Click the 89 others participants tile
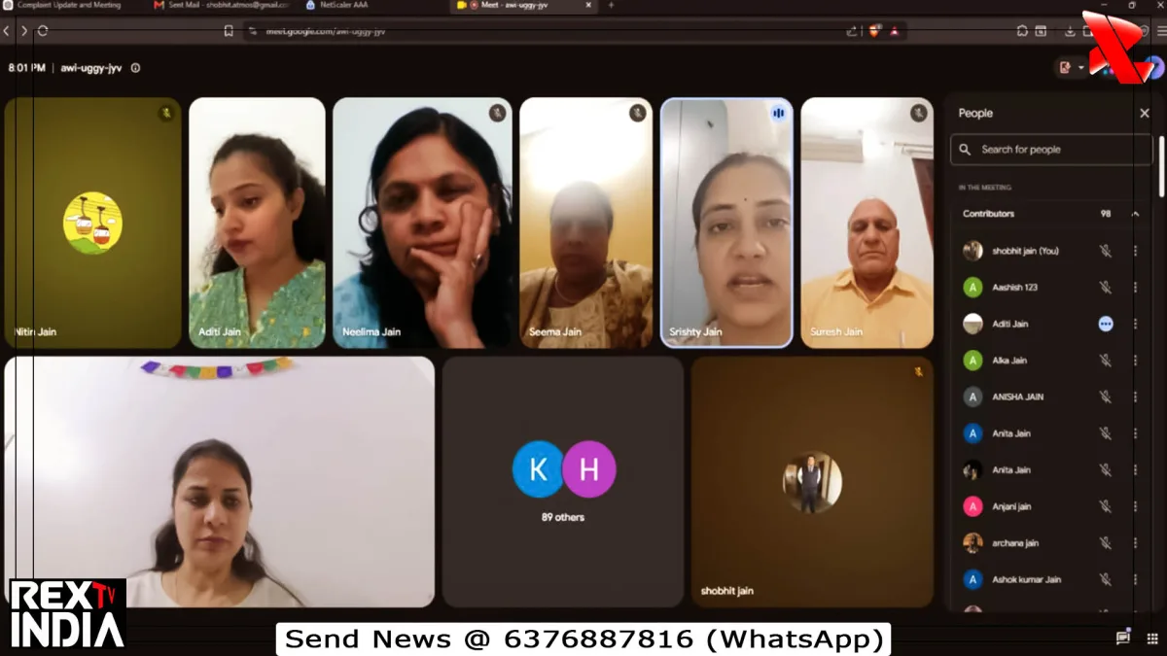This screenshot has height=656, width=1167. coord(563,482)
